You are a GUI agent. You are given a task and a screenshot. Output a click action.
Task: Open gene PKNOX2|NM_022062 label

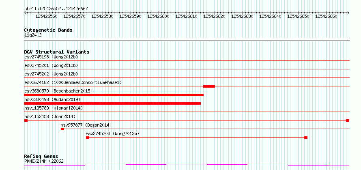pos(44,161)
